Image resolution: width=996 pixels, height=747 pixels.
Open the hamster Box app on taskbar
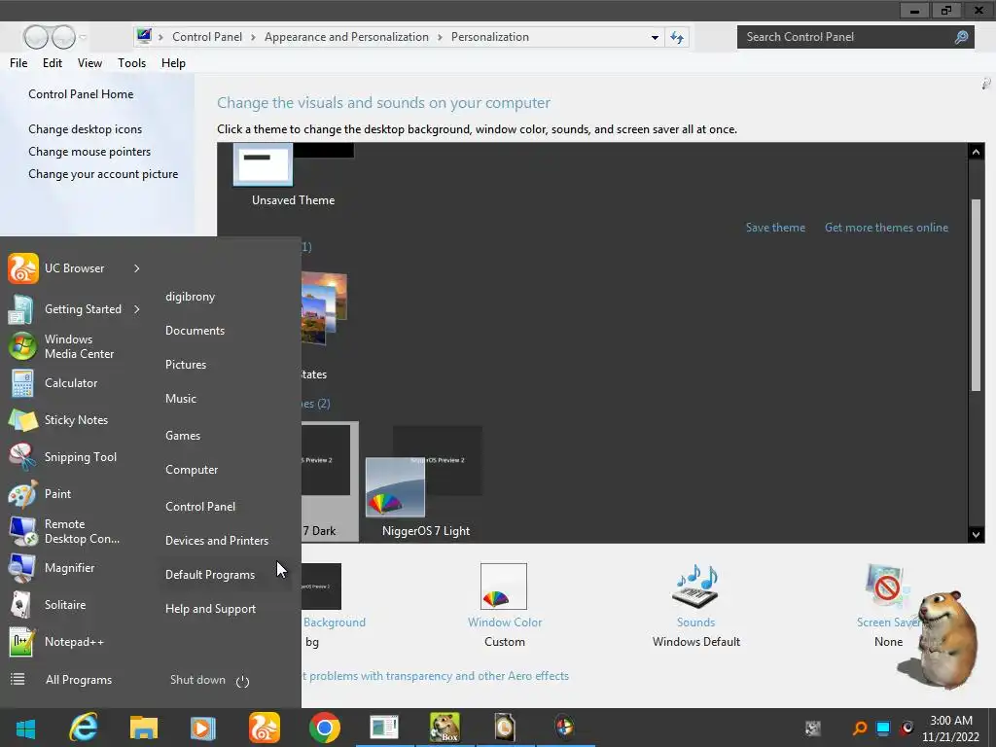click(x=445, y=728)
